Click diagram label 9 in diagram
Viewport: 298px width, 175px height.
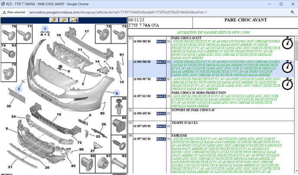coord(90,115)
